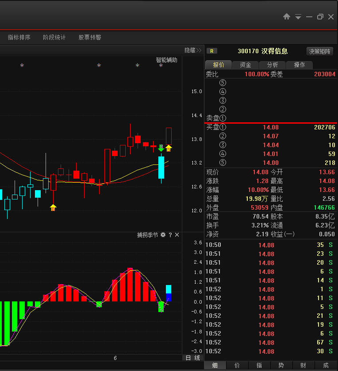Select the 财 bottom tab
The height and width of the screenshot is (371, 338).
point(303,365)
